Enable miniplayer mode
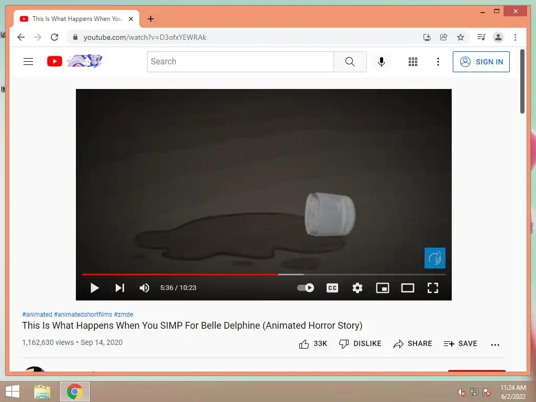The image size is (536, 402). (383, 288)
